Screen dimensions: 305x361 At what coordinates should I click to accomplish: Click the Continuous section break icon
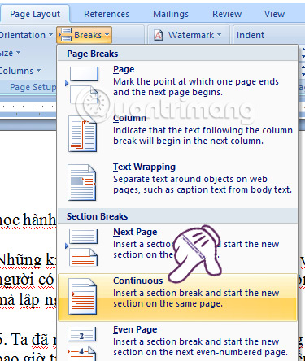(82, 297)
